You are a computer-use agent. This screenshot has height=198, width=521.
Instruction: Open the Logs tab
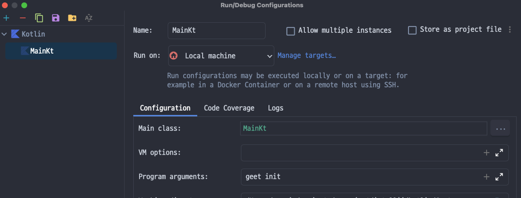[x=275, y=108]
